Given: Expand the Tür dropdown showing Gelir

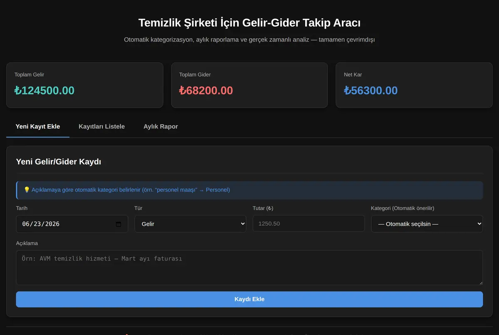Looking at the screenshot, I should click(x=190, y=224).
